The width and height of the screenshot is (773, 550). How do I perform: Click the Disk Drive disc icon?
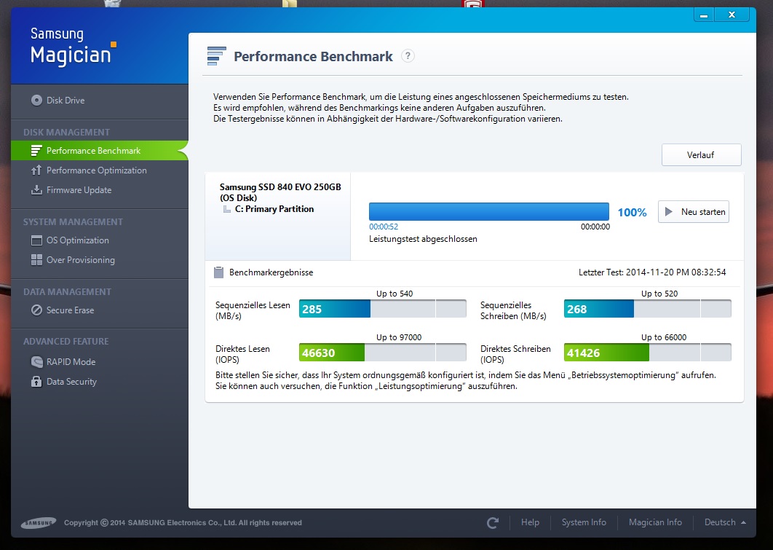click(x=36, y=100)
